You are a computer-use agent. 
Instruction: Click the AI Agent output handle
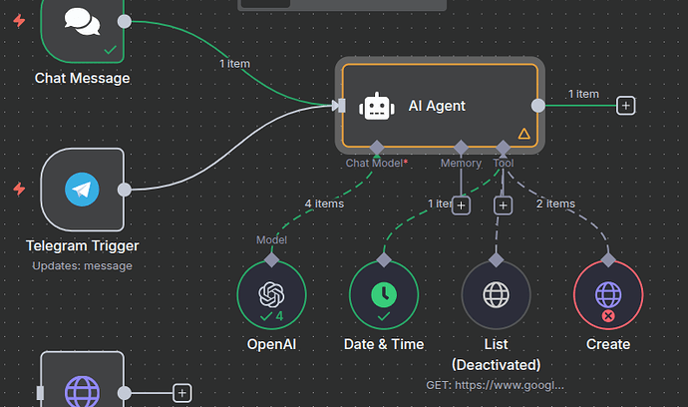click(x=538, y=106)
